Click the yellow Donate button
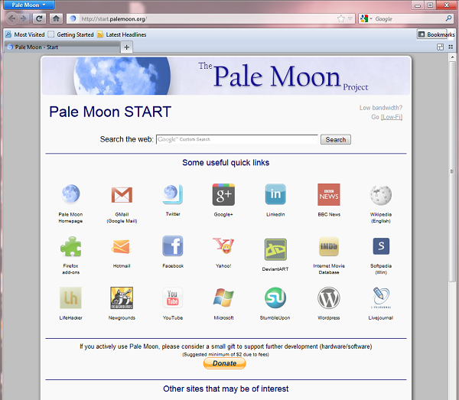 (224, 363)
